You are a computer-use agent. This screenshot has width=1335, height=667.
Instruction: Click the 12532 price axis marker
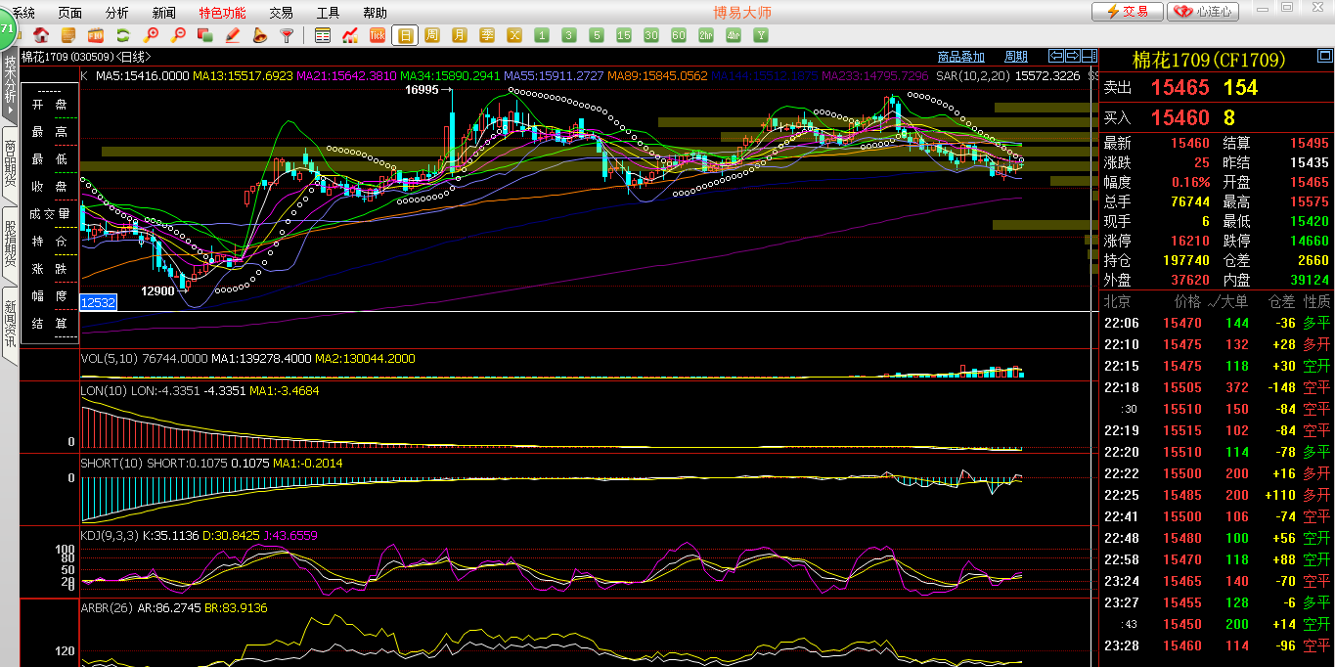point(98,303)
